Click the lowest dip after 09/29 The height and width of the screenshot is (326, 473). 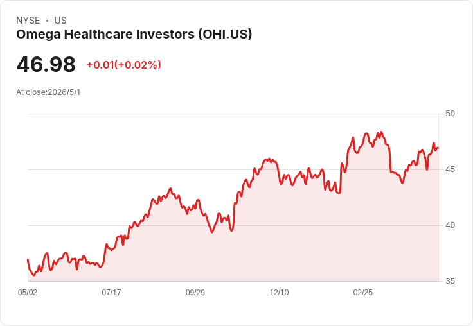coord(212,232)
